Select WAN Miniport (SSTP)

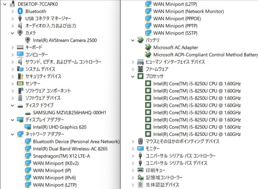(175, 33)
